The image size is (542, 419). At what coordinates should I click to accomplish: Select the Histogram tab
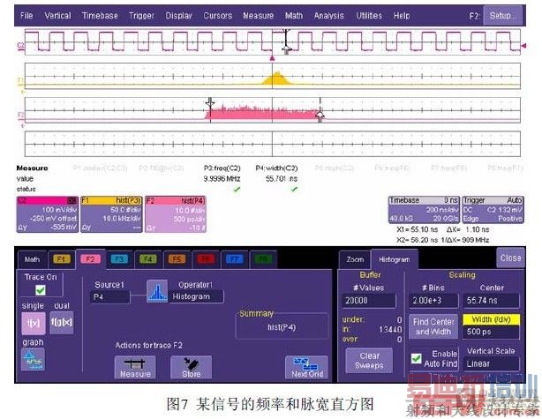point(394,259)
